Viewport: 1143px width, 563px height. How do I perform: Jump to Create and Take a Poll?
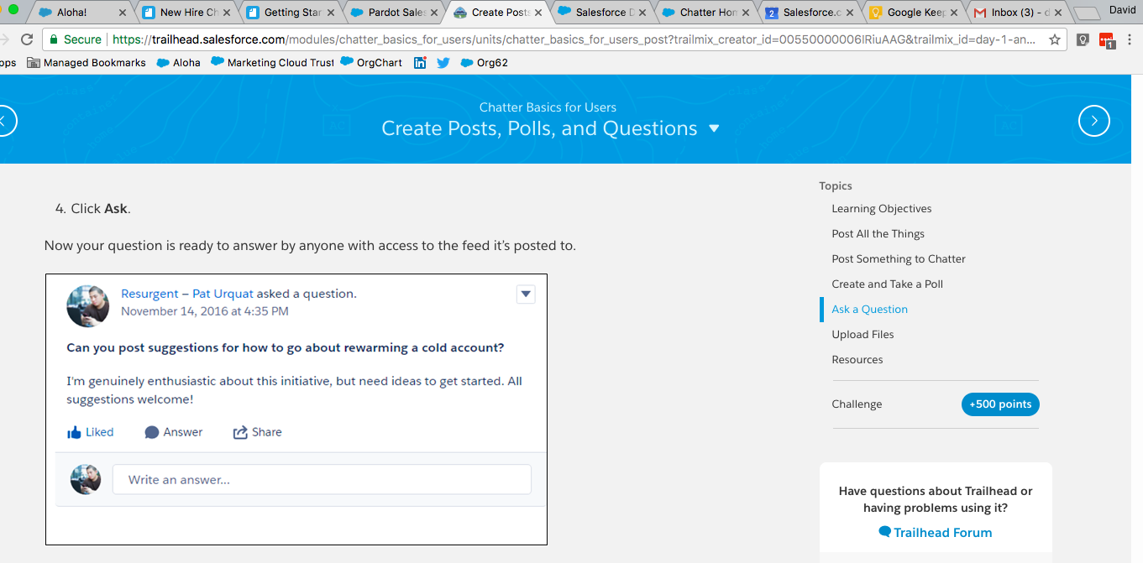tap(887, 284)
